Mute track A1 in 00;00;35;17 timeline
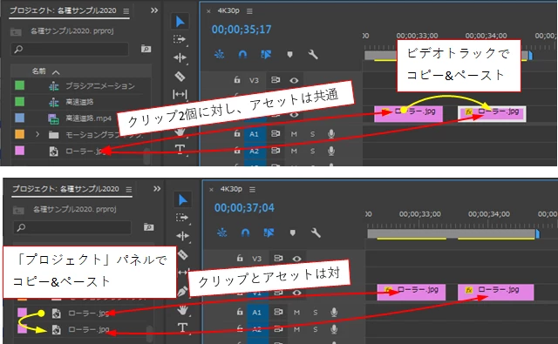 tap(294, 134)
